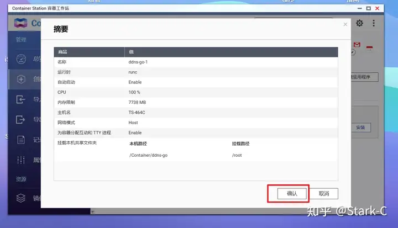
Task: Open the preferences sliders sidebar icon
Action: click(20, 160)
